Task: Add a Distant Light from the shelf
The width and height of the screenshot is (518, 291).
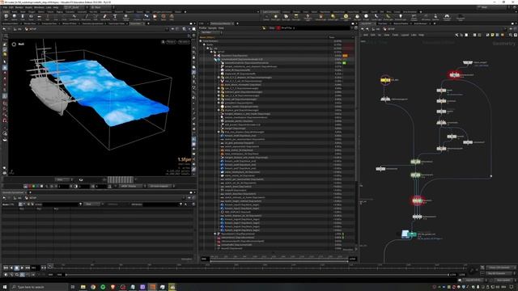Action: pyautogui.click(x=332, y=16)
